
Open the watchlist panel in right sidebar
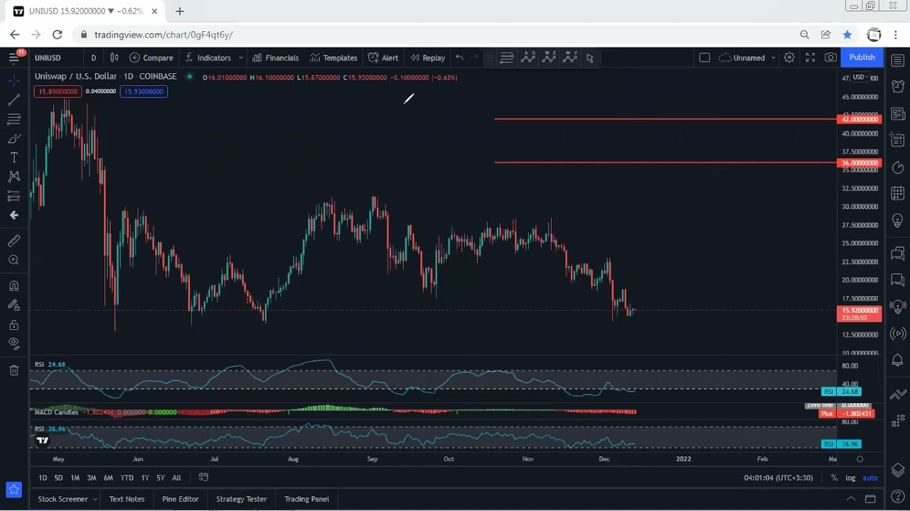(x=897, y=61)
